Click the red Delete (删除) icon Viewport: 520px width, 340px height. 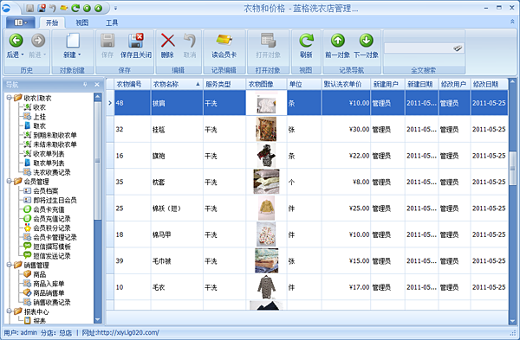click(168, 41)
